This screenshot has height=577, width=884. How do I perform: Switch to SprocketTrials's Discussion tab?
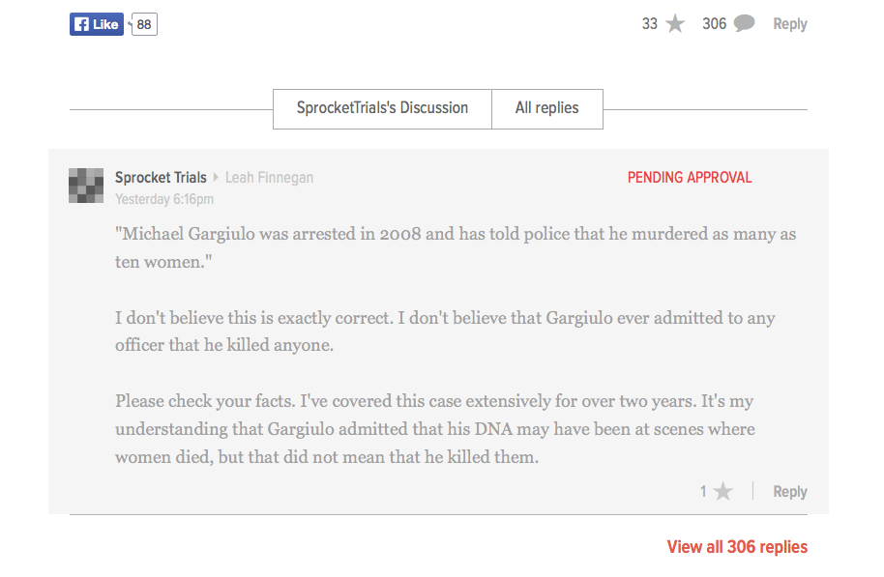[x=382, y=109]
